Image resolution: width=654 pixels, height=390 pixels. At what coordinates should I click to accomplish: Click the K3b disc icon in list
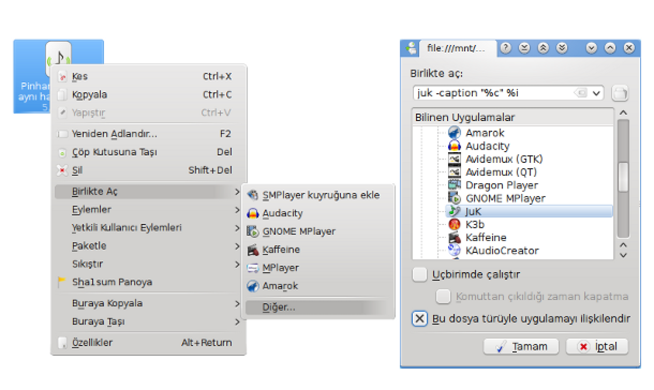454,224
